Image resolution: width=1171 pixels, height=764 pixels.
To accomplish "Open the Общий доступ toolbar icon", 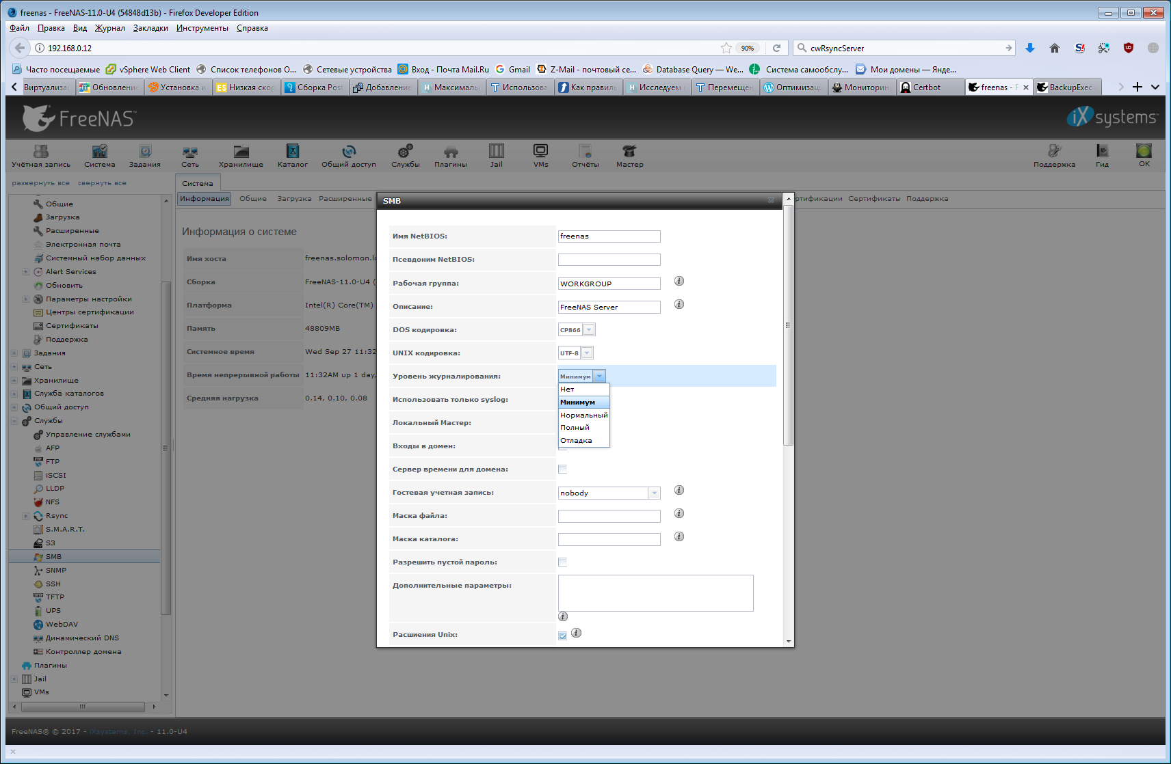I will tap(349, 156).
